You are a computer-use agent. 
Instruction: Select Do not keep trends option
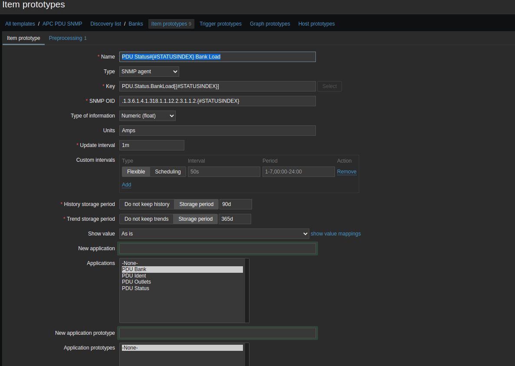tap(146, 219)
